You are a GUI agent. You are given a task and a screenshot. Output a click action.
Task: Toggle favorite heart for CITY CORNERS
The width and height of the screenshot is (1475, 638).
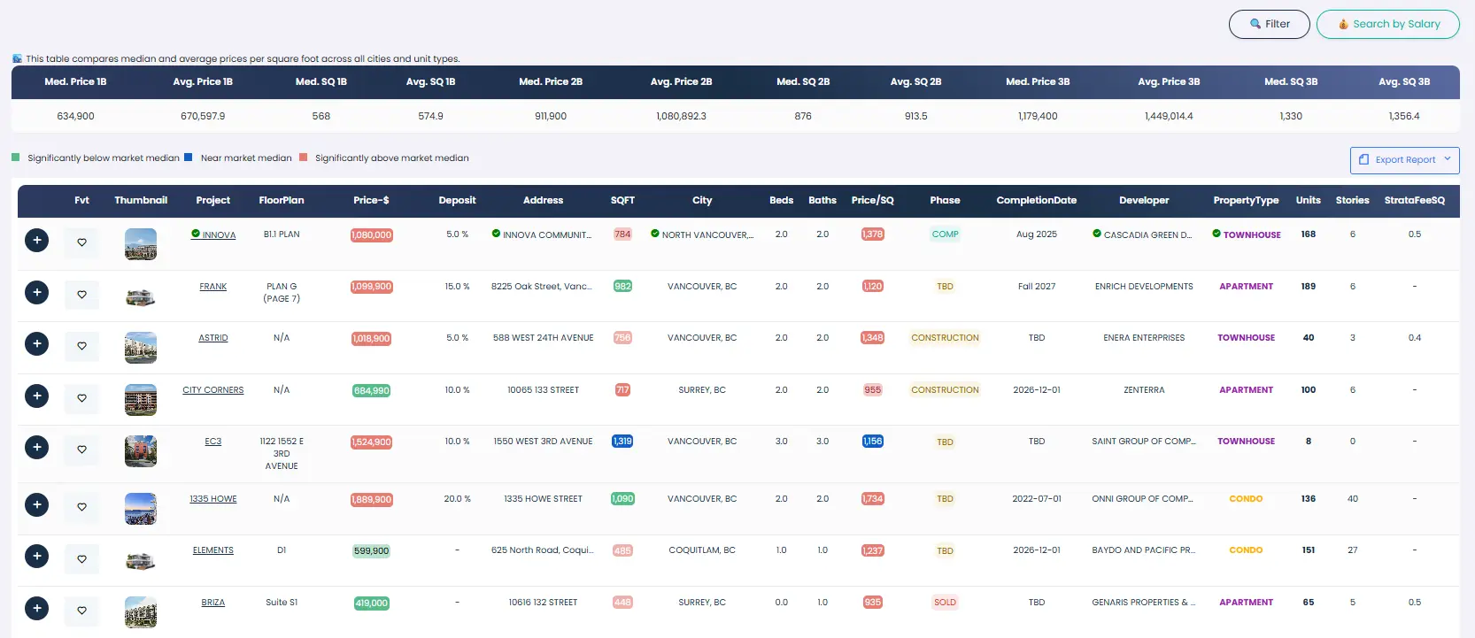click(x=81, y=397)
